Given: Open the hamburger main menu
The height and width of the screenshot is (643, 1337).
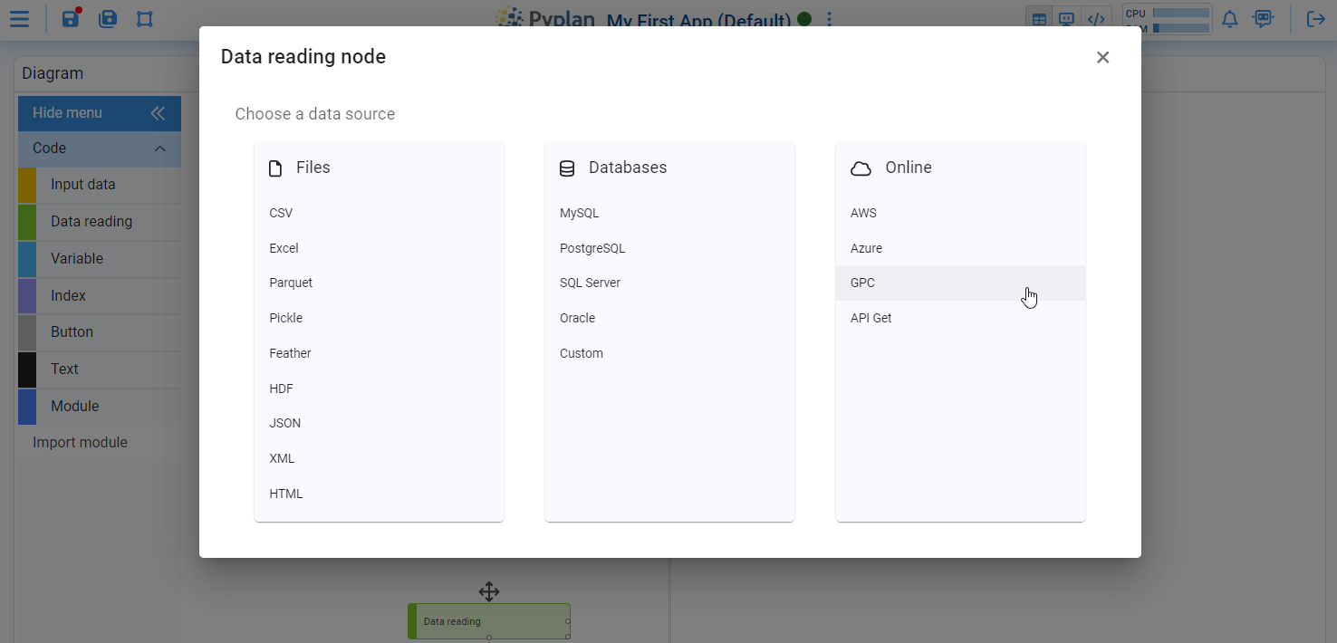Looking at the screenshot, I should click(19, 19).
